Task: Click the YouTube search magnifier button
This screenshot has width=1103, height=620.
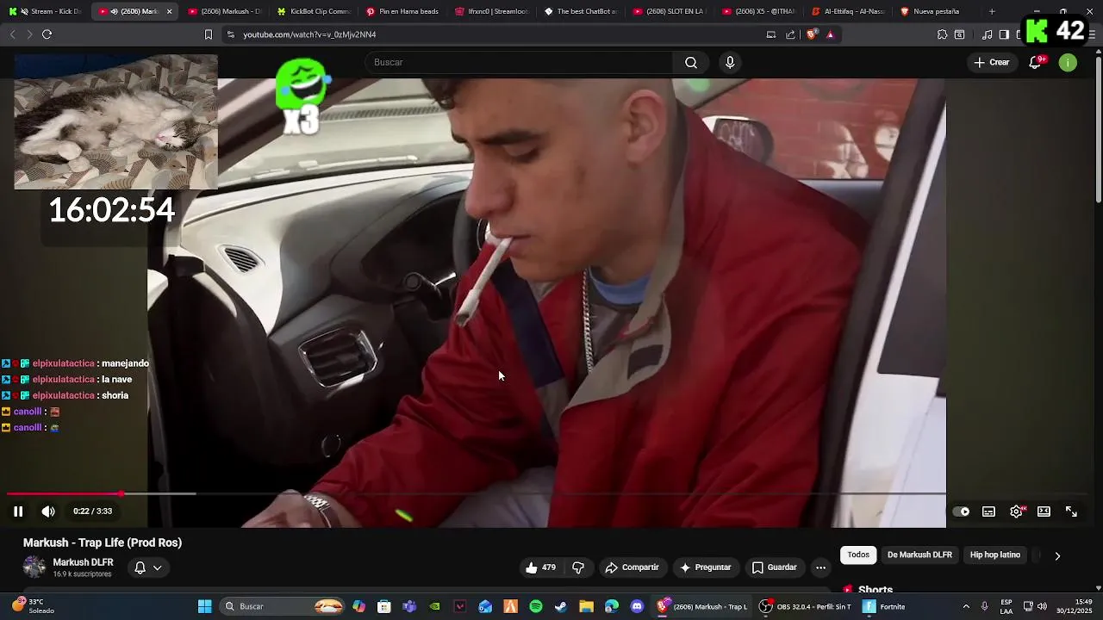Action: (691, 62)
